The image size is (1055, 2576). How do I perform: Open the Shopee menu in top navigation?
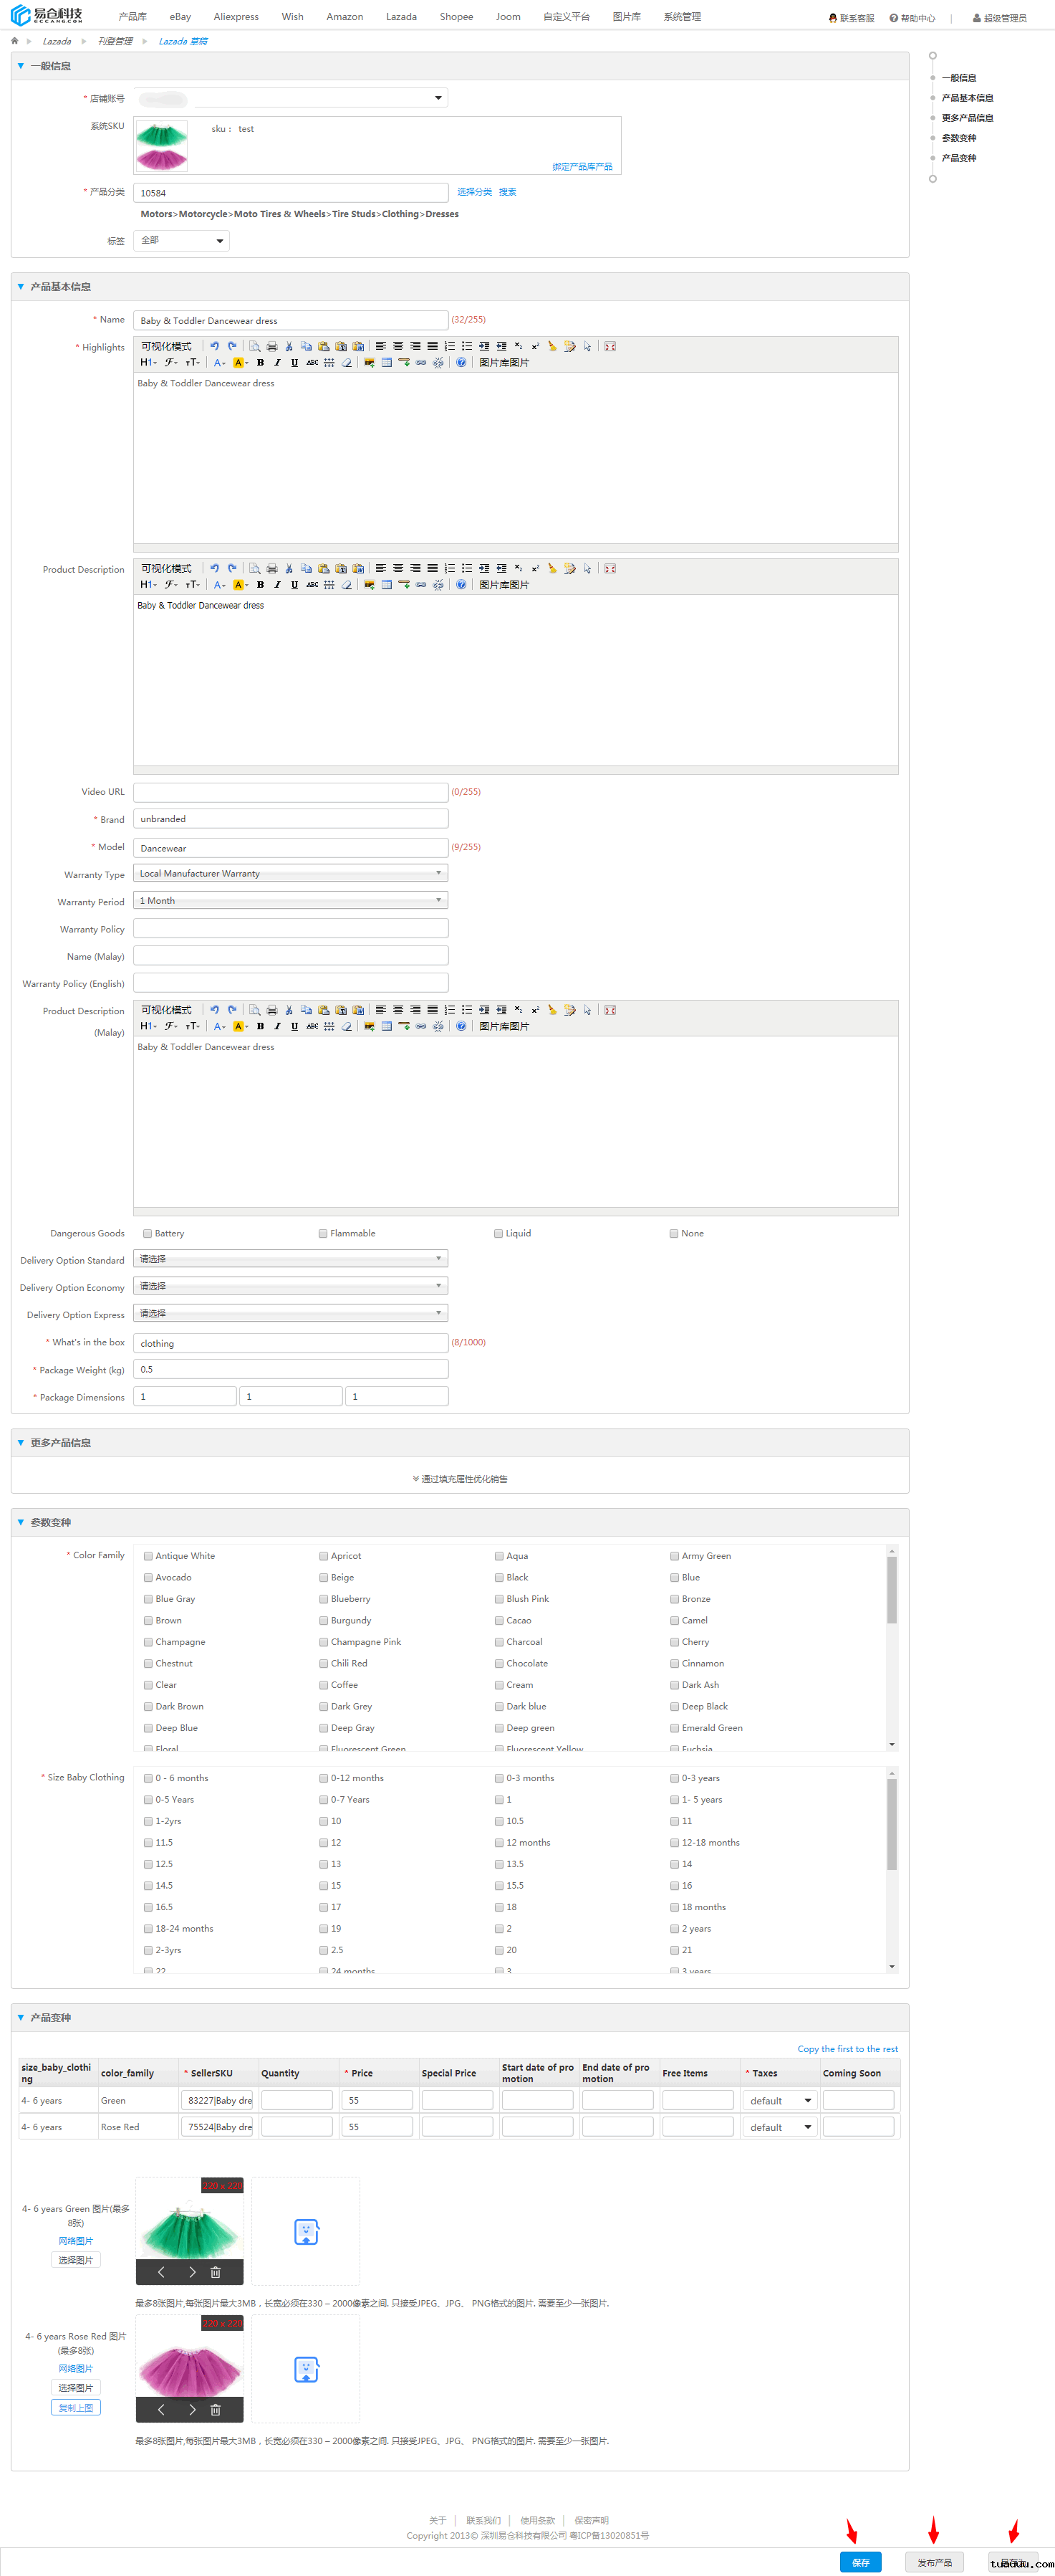pos(456,17)
